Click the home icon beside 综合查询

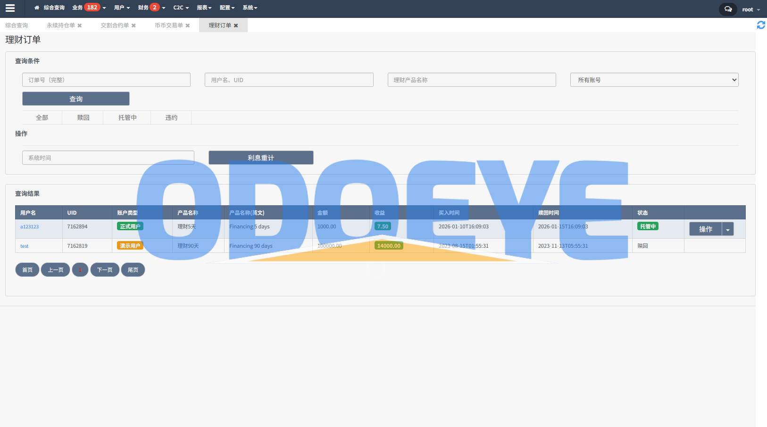pos(37,8)
